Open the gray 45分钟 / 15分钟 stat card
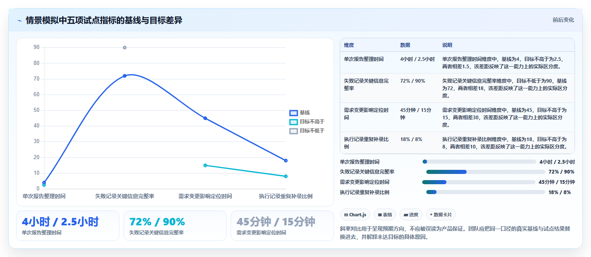The height and width of the screenshot is (257, 591). (x=282, y=226)
